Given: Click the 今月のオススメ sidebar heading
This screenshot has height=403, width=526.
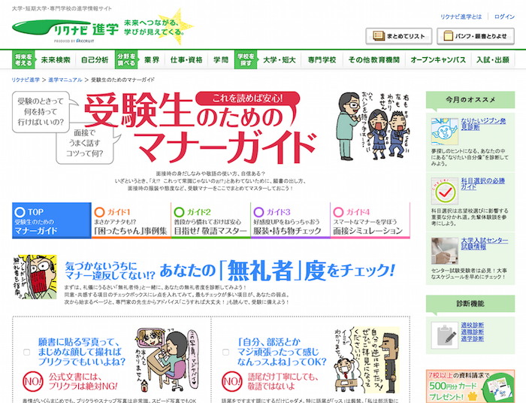Looking at the screenshot, I should (470, 100).
